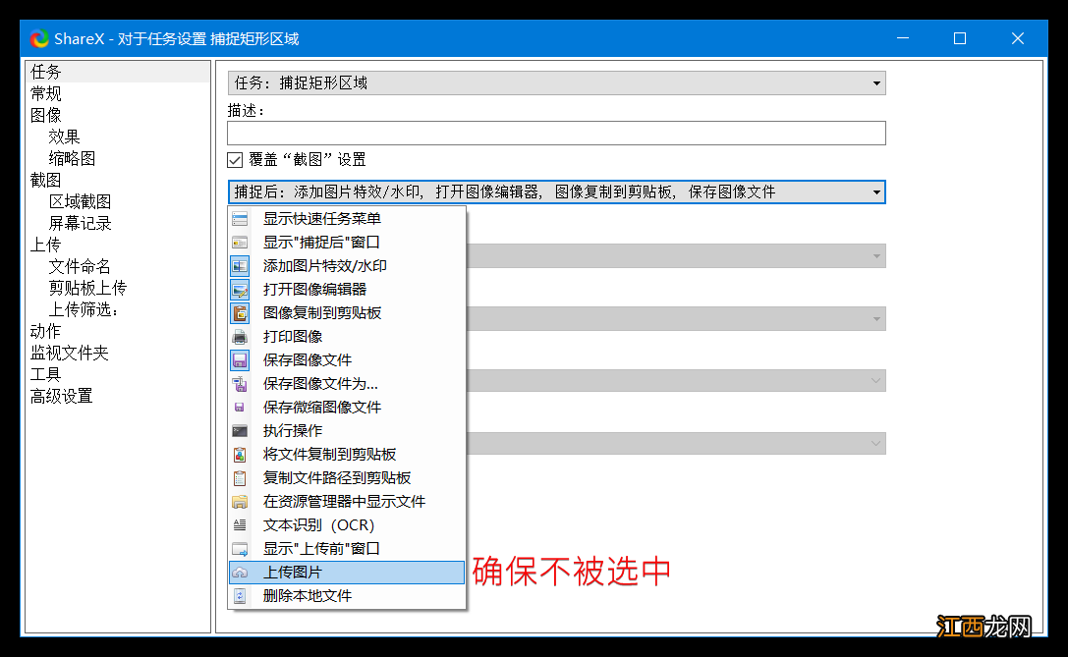1068x657 pixels.
Task: Choose 执行操作 menu entry
Action: coord(348,431)
